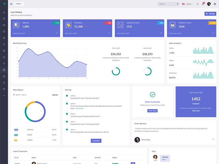
Task: Click the pie chart sidebar icon
Action: tap(4, 44)
